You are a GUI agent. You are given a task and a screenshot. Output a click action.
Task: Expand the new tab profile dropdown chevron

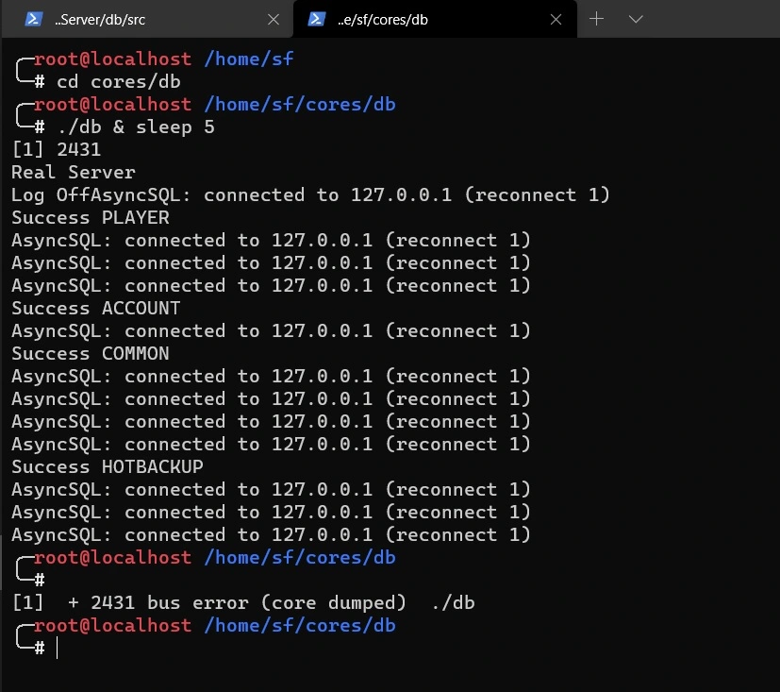[x=636, y=19]
